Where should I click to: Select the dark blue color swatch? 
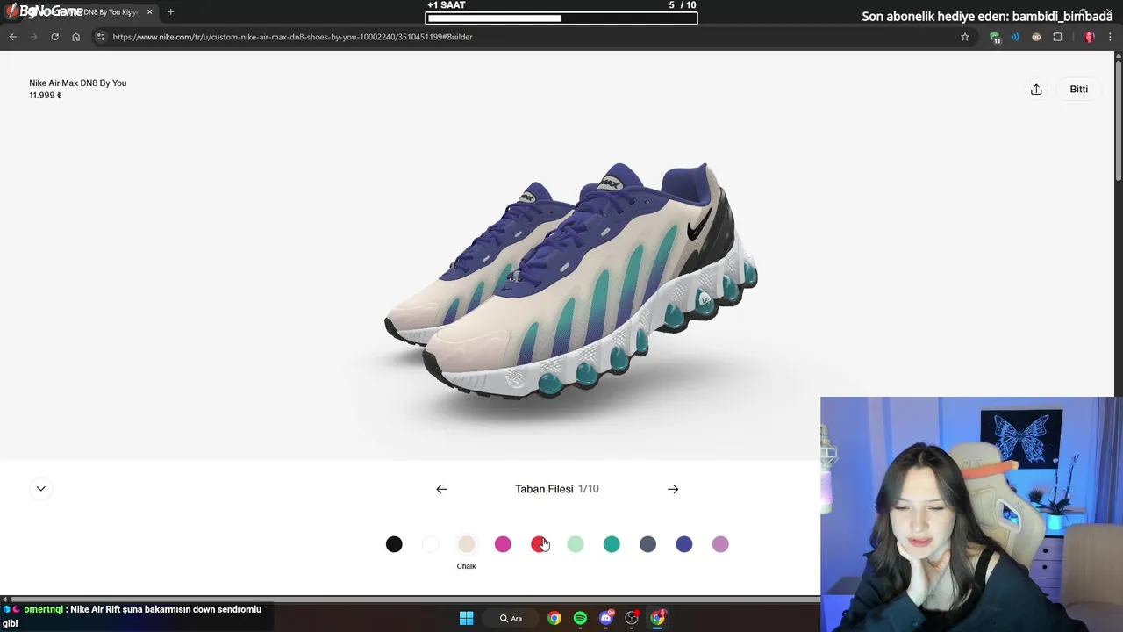pos(684,544)
